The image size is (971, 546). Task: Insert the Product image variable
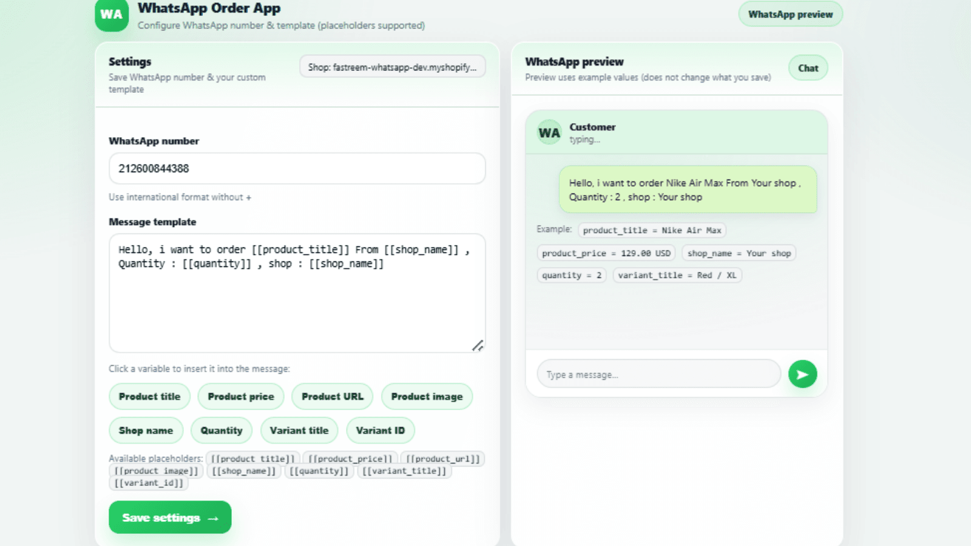tap(427, 396)
